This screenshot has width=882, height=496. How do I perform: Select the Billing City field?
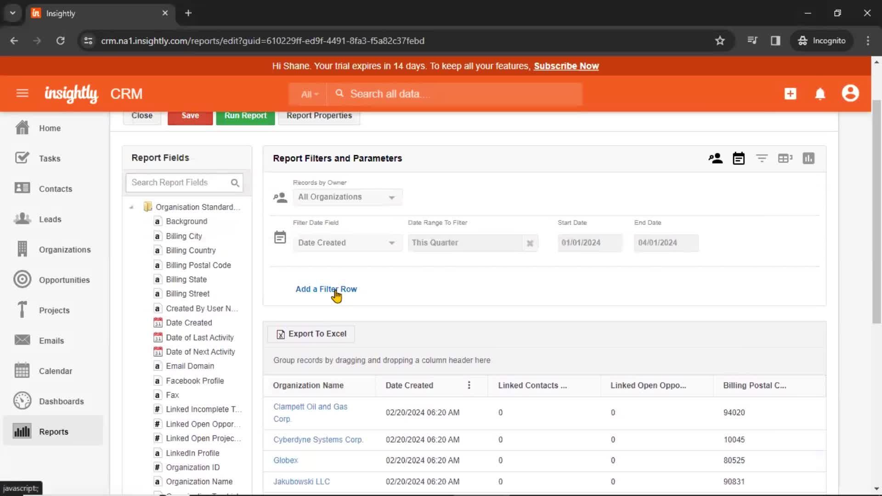pyautogui.click(x=184, y=236)
